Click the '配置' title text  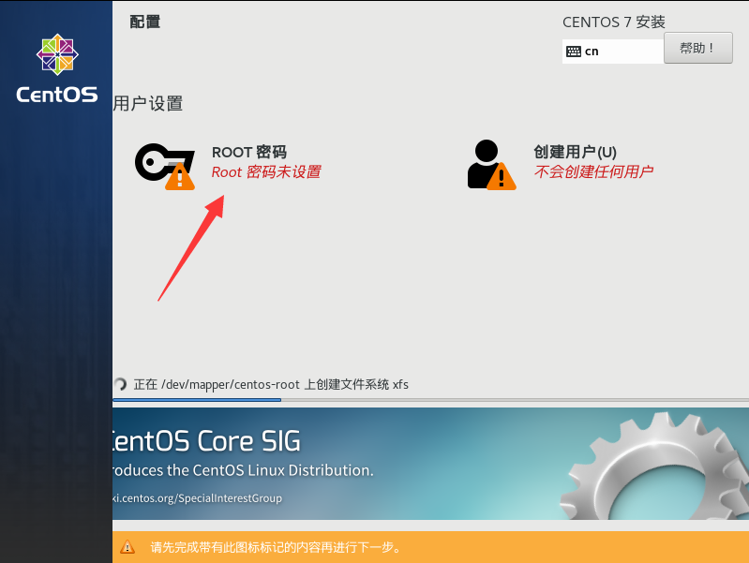[144, 22]
